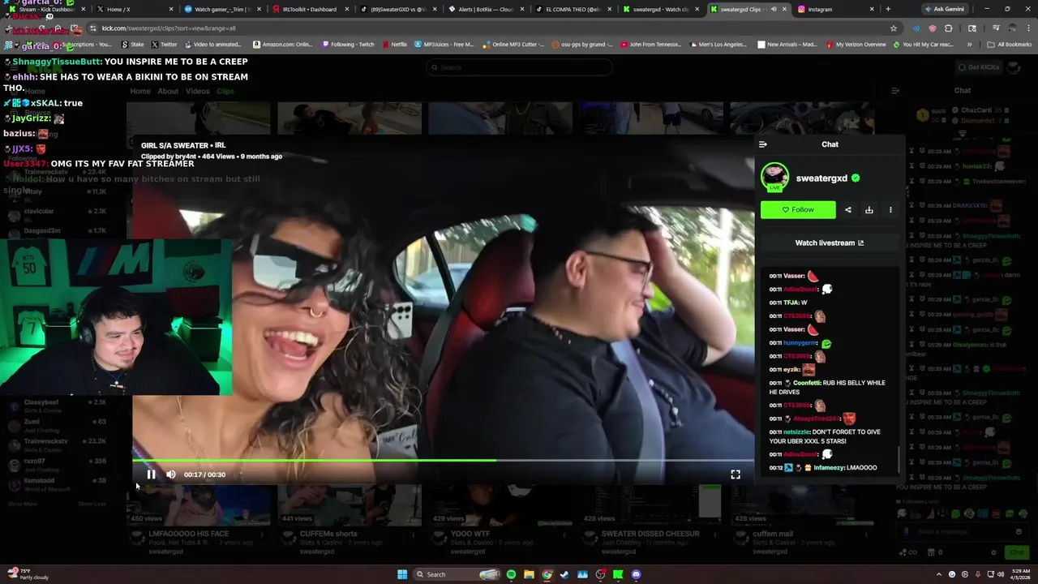The width and height of the screenshot is (1038, 584).
Task: Open sweatergxd profile avatar in clip panel
Action: coord(774,177)
